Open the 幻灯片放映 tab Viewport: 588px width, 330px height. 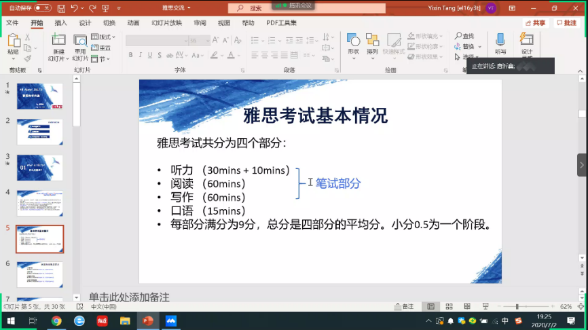pos(166,23)
